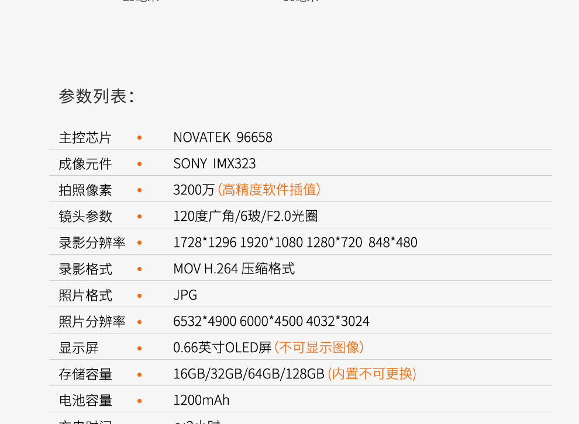Click the 6532*4900 photo resolution value

pyautogui.click(x=205, y=321)
